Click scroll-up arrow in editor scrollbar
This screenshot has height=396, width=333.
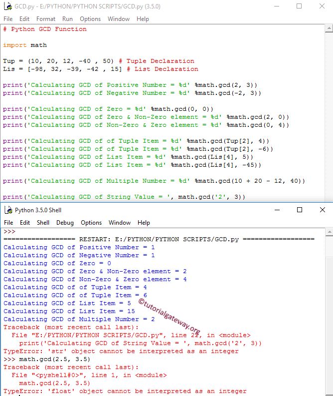tap(329, 28)
